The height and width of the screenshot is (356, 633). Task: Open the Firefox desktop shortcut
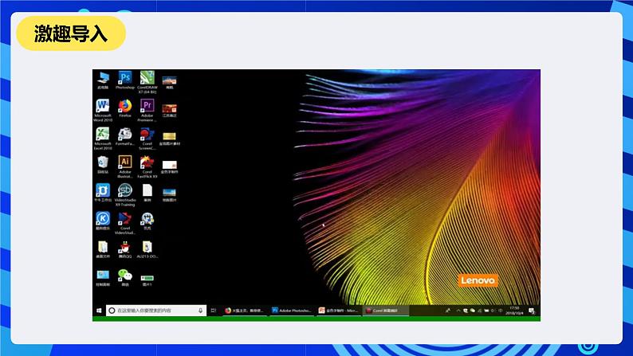point(125,108)
